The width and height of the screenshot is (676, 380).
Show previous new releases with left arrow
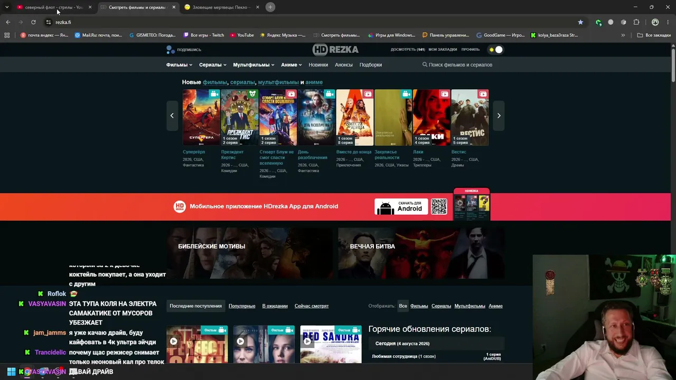pos(172,116)
